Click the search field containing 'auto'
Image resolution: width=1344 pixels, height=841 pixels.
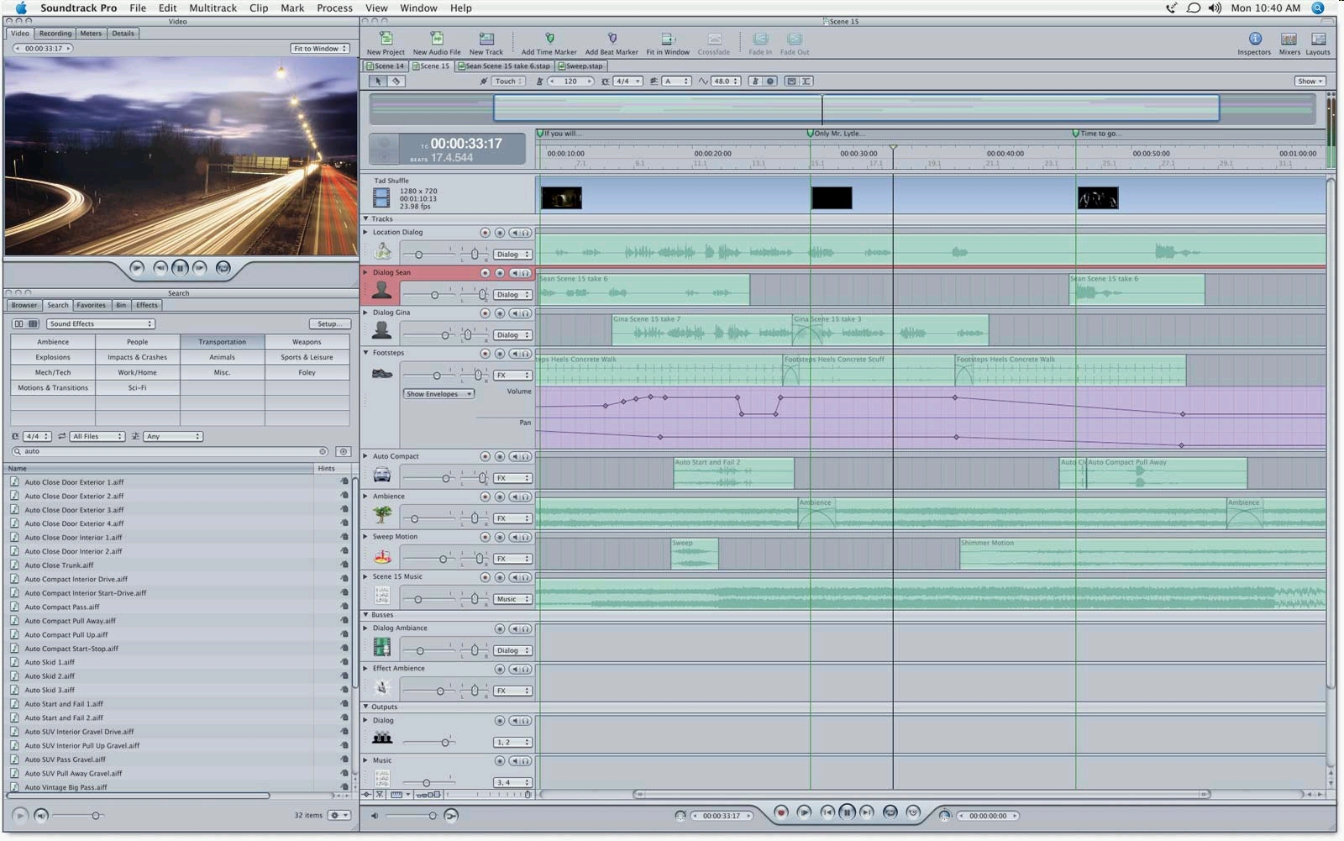tap(170, 451)
